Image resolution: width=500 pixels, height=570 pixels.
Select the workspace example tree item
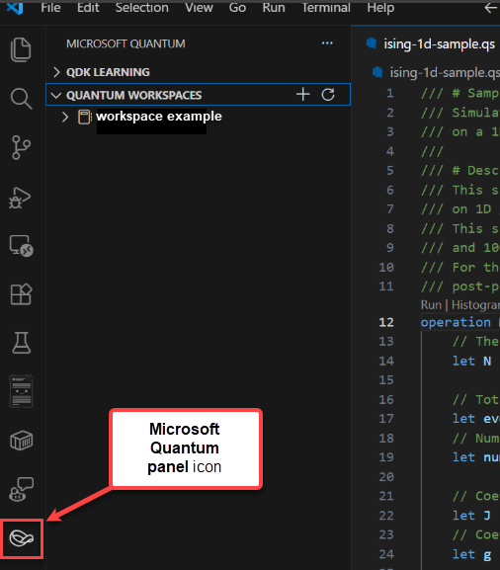pos(199,117)
